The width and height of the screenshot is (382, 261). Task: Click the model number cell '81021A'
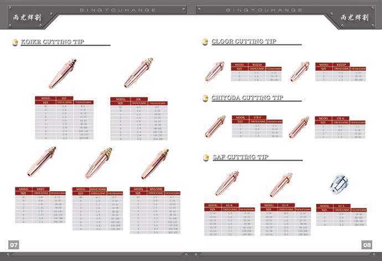coord(257,65)
